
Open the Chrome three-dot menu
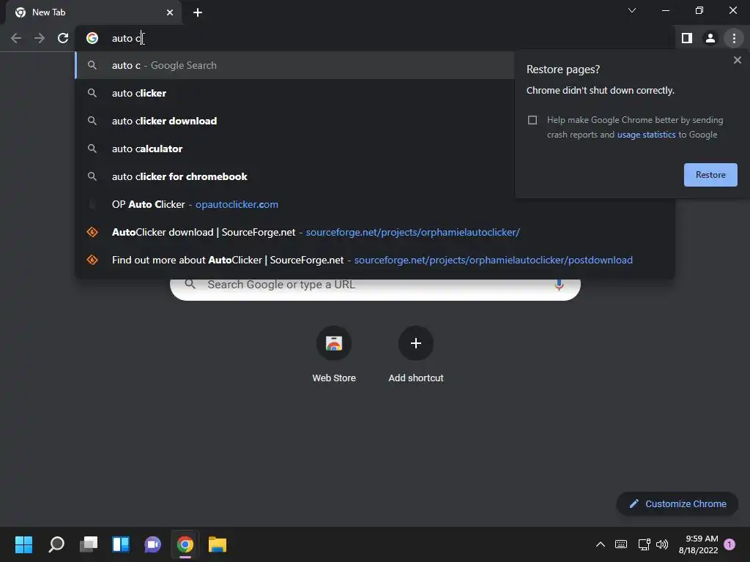[x=734, y=38]
